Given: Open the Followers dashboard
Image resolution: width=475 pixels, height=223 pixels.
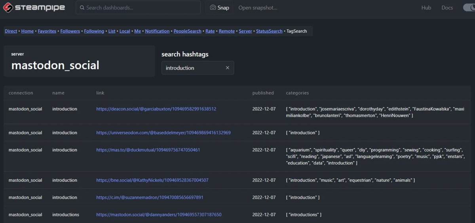Looking at the screenshot, I should point(70,31).
